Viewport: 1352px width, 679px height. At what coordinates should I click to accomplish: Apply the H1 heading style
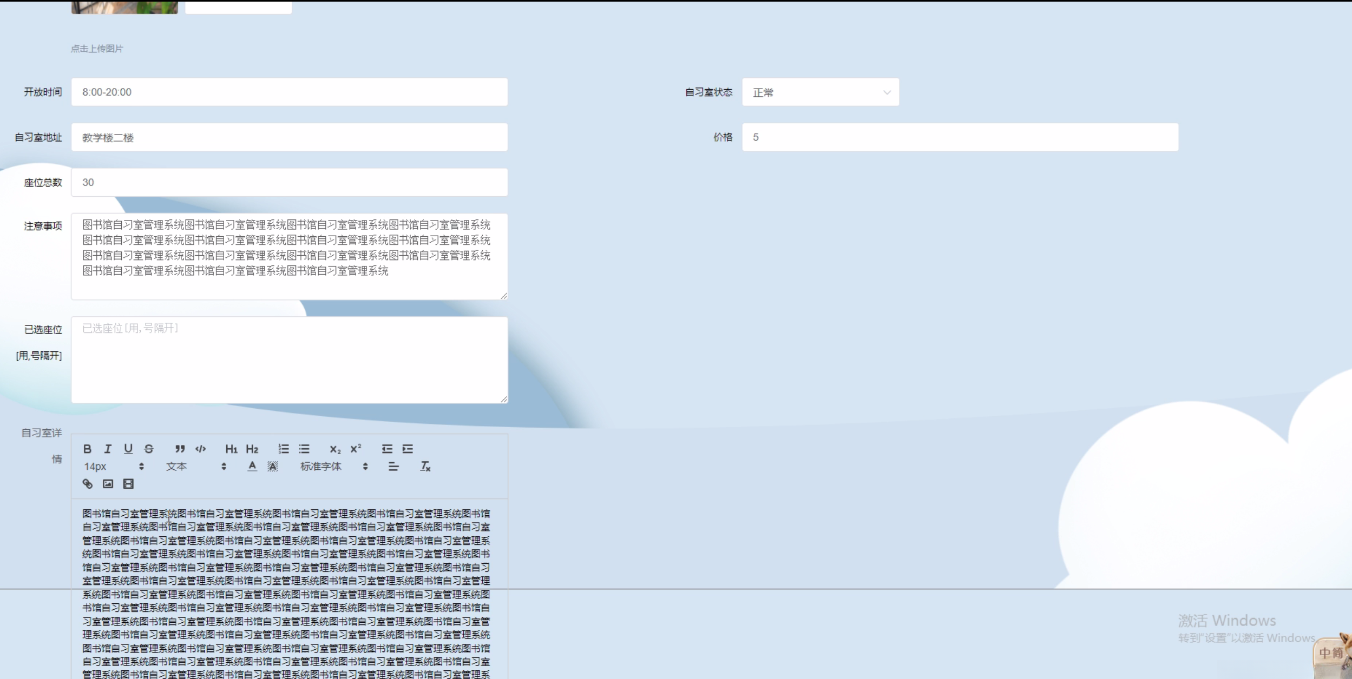[231, 449]
